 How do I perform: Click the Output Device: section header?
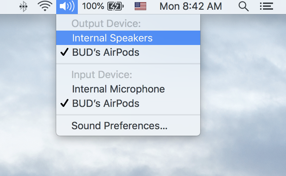[x=106, y=23]
